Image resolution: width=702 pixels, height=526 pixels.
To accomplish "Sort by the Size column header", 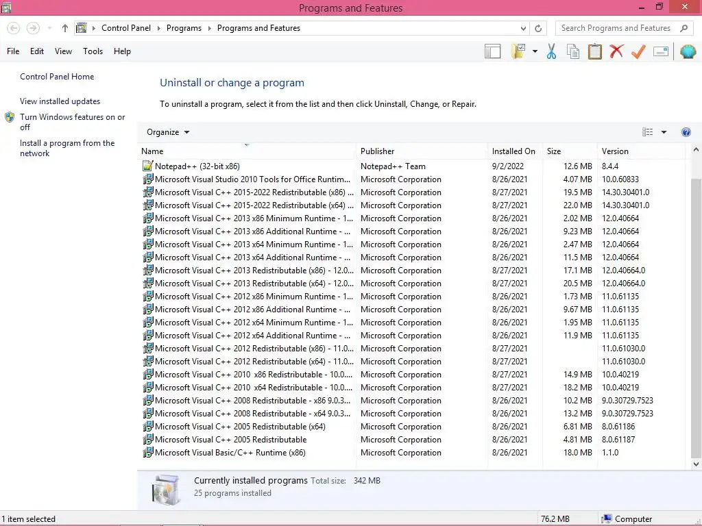I will click(x=570, y=151).
